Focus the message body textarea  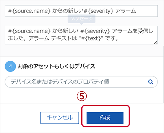81,35
